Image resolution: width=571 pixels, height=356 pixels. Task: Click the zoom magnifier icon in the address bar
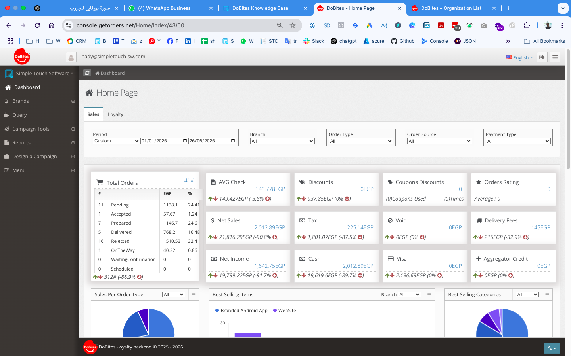coord(280,25)
